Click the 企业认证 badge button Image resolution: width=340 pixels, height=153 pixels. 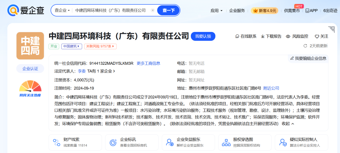coord(30,69)
